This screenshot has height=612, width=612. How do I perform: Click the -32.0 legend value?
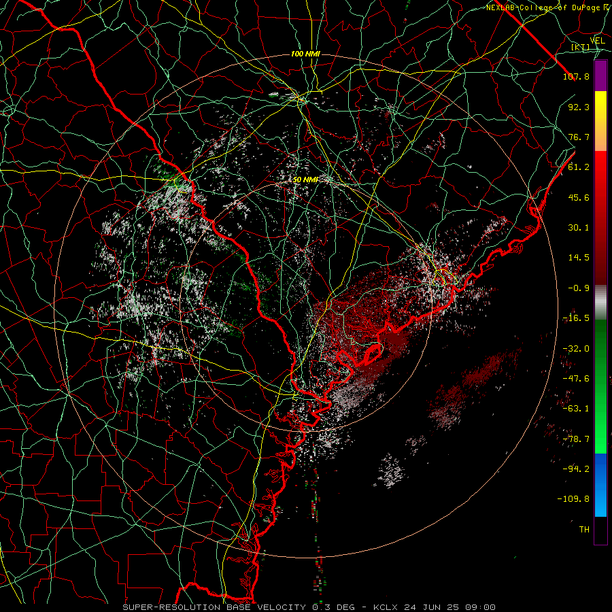pyautogui.click(x=576, y=349)
